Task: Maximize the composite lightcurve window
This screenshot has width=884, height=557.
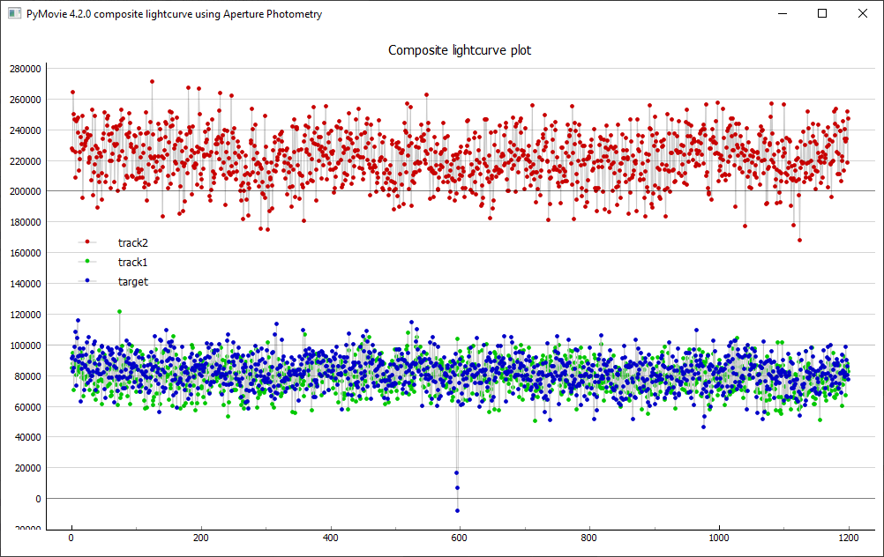Action: pos(822,13)
